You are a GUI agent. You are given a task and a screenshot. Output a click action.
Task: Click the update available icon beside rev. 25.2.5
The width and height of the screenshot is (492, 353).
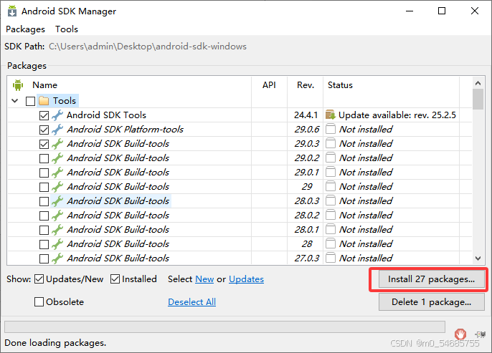click(x=331, y=115)
